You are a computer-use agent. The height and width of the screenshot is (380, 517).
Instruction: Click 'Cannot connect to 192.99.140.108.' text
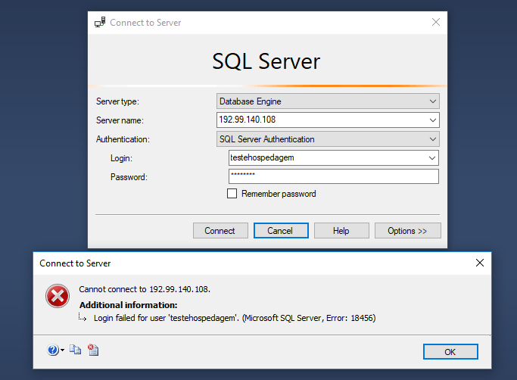pos(145,289)
